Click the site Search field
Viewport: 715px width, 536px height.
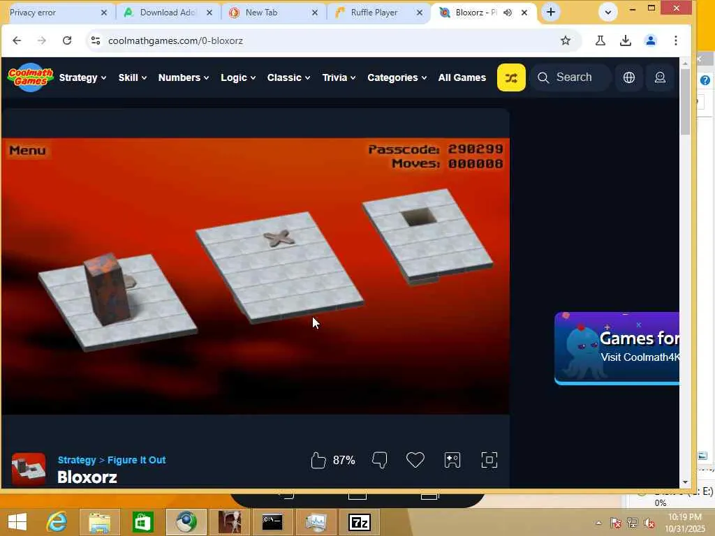click(571, 77)
